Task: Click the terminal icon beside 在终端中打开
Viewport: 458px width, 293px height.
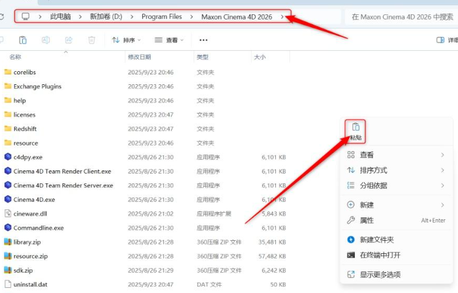Action: [x=351, y=255]
